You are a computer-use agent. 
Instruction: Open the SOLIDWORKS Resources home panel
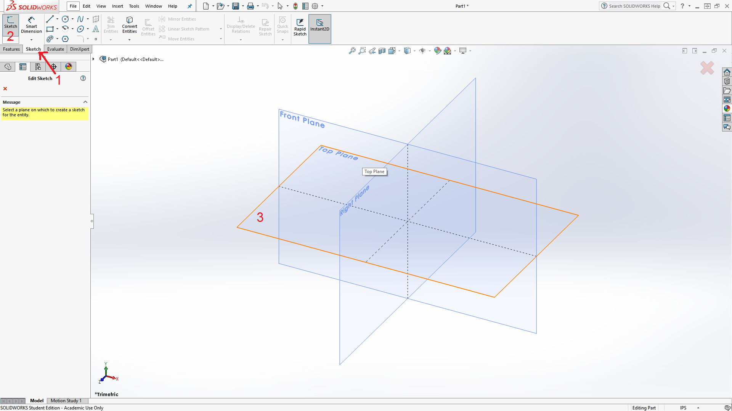click(x=727, y=72)
